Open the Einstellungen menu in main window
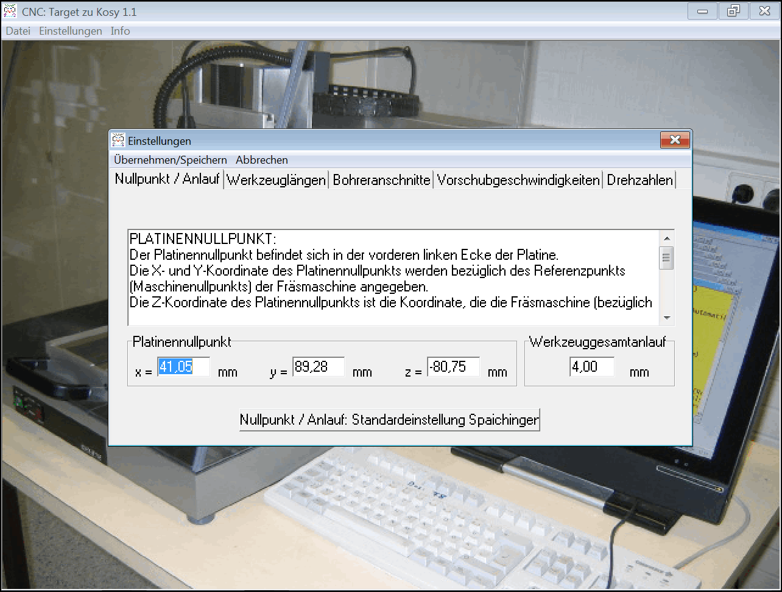The width and height of the screenshot is (782, 592). click(71, 31)
